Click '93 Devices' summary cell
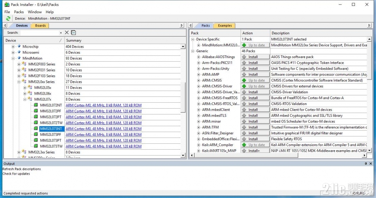Image resolution: width=376 pixels, height=198 pixels. pyautogui.click(x=74, y=58)
